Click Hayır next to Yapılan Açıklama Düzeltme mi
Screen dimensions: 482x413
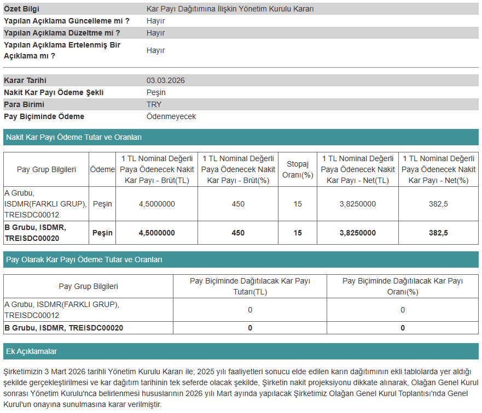[154, 33]
